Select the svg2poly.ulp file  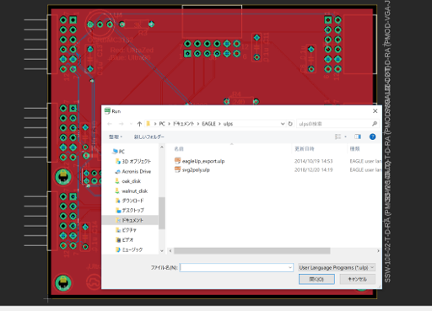(x=196, y=169)
